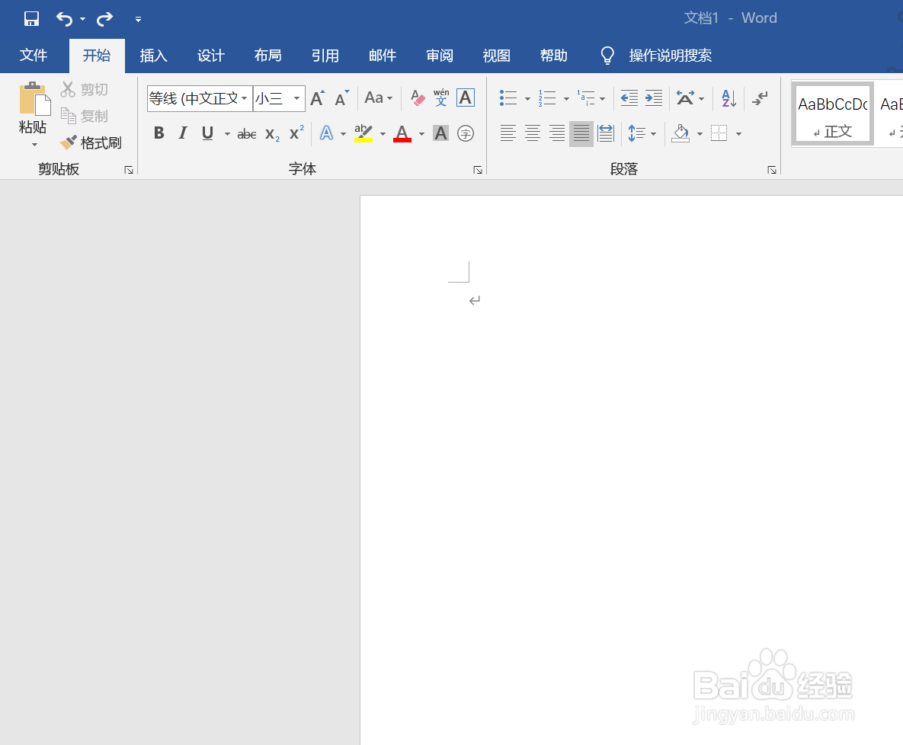Decrease indent of the paragraph
Screen dimensions: 903x745
(629, 98)
